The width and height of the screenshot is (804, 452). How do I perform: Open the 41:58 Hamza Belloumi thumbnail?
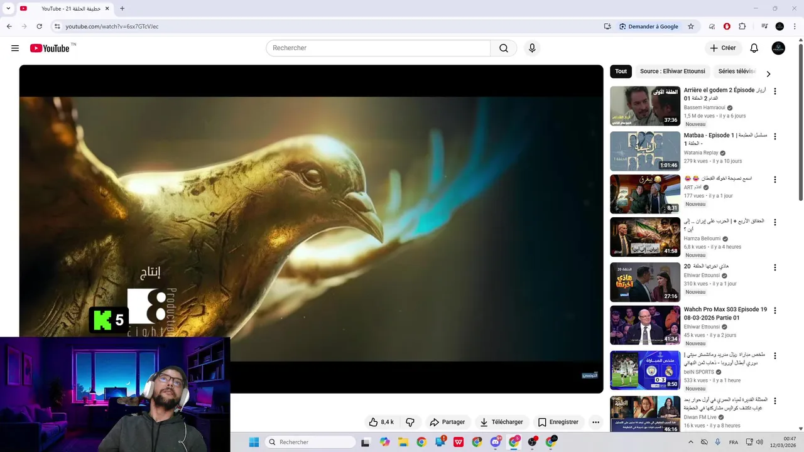[x=645, y=237]
